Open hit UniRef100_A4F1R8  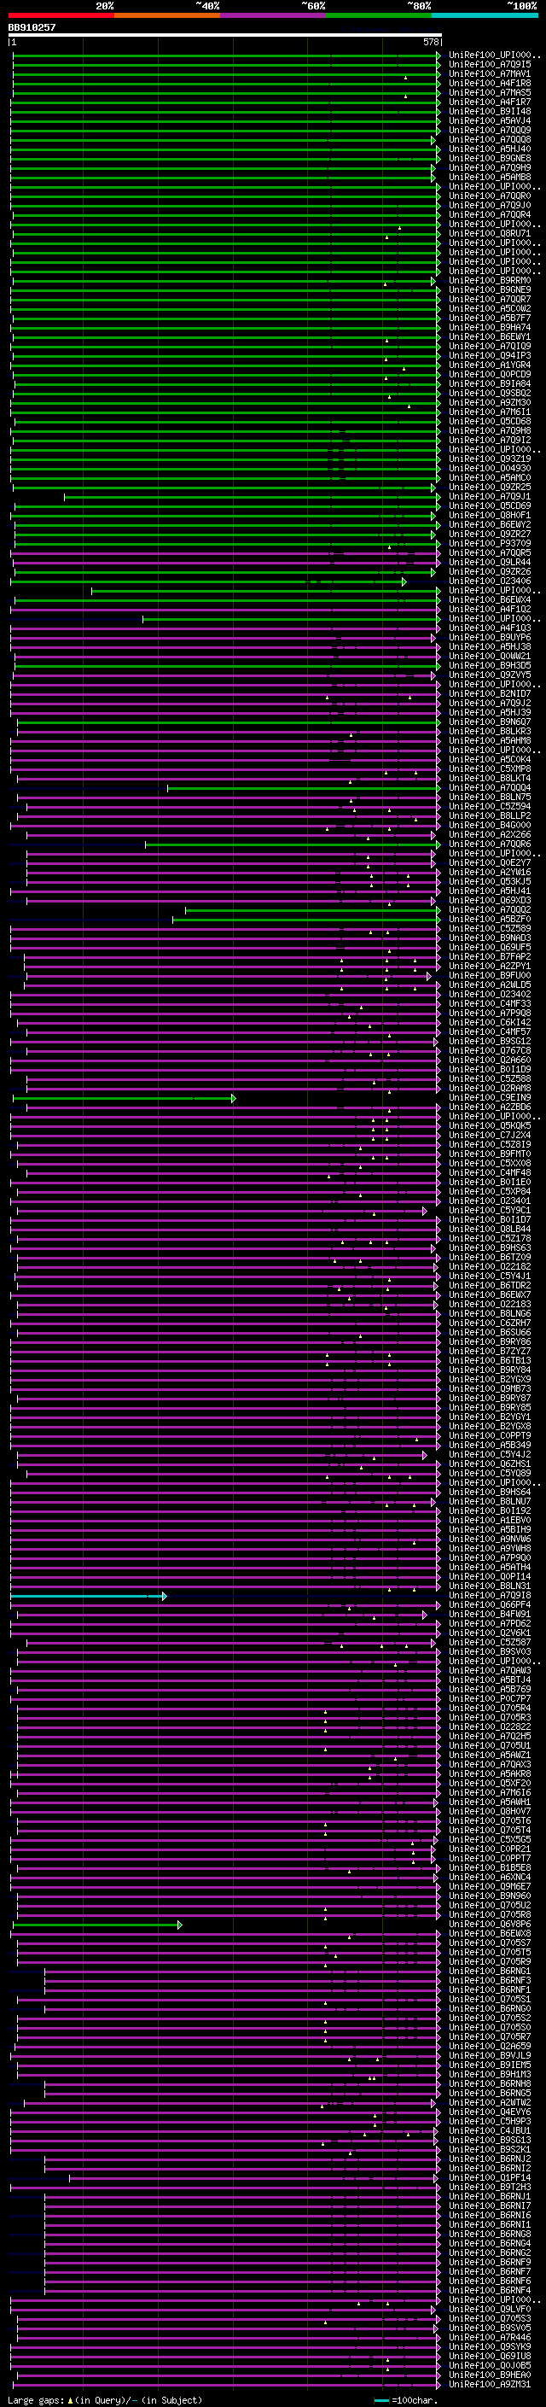[x=490, y=83]
